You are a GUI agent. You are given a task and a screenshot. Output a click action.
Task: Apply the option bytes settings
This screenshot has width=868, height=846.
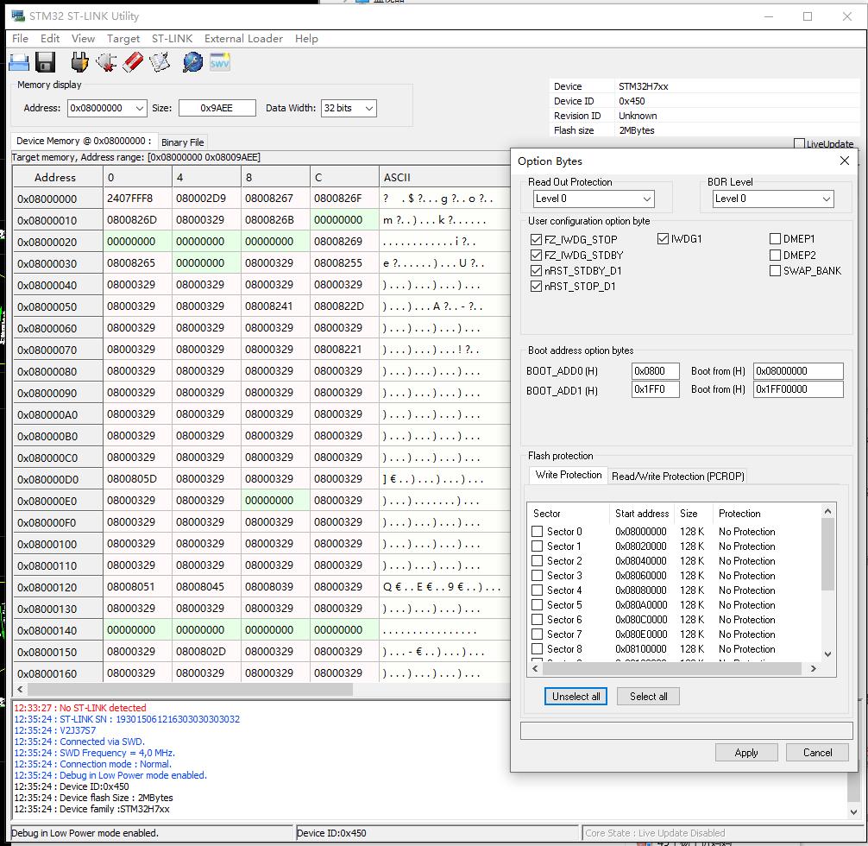746,753
